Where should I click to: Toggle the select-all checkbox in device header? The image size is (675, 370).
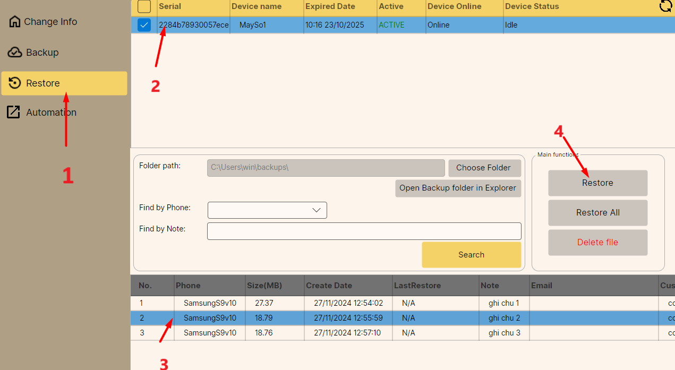tap(144, 6)
